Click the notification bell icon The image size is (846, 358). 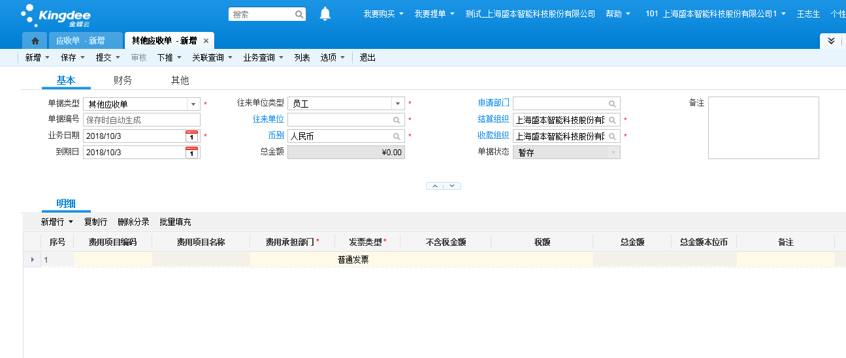(325, 14)
